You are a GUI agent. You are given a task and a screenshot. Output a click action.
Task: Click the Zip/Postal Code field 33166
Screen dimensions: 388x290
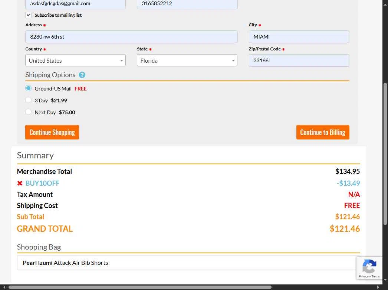pyautogui.click(x=299, y=60)
